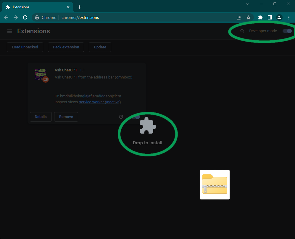
Task: Click the Load unpacked button
Action: click(x=25, y=47)
